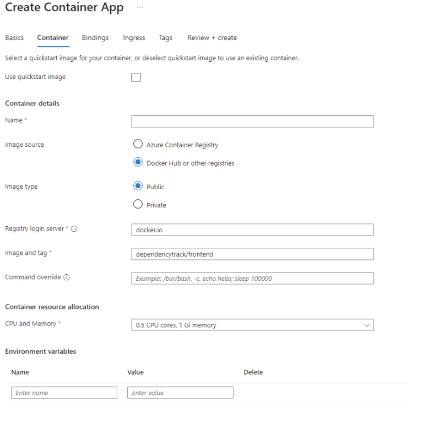Open the ellipsis menu beside Create Container App
423x421 pixels.
(140, 7)
